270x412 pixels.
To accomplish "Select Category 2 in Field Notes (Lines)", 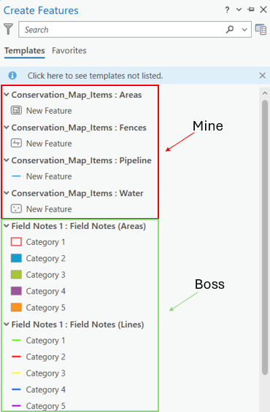I will (45, 357).
